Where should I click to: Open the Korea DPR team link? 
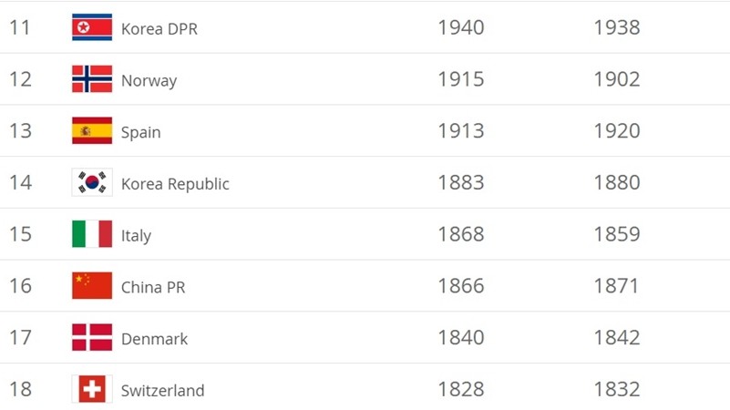[x=159, y=29]
